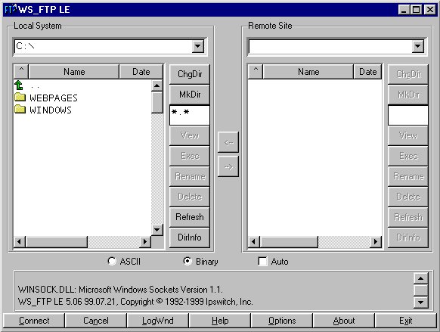Click the remote Delete button

408,197
